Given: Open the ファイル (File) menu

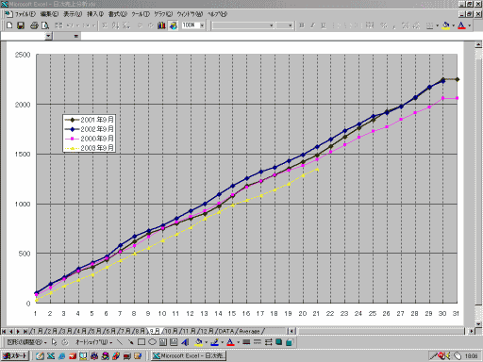Looking at the screenshot, I should coord(25,14).
